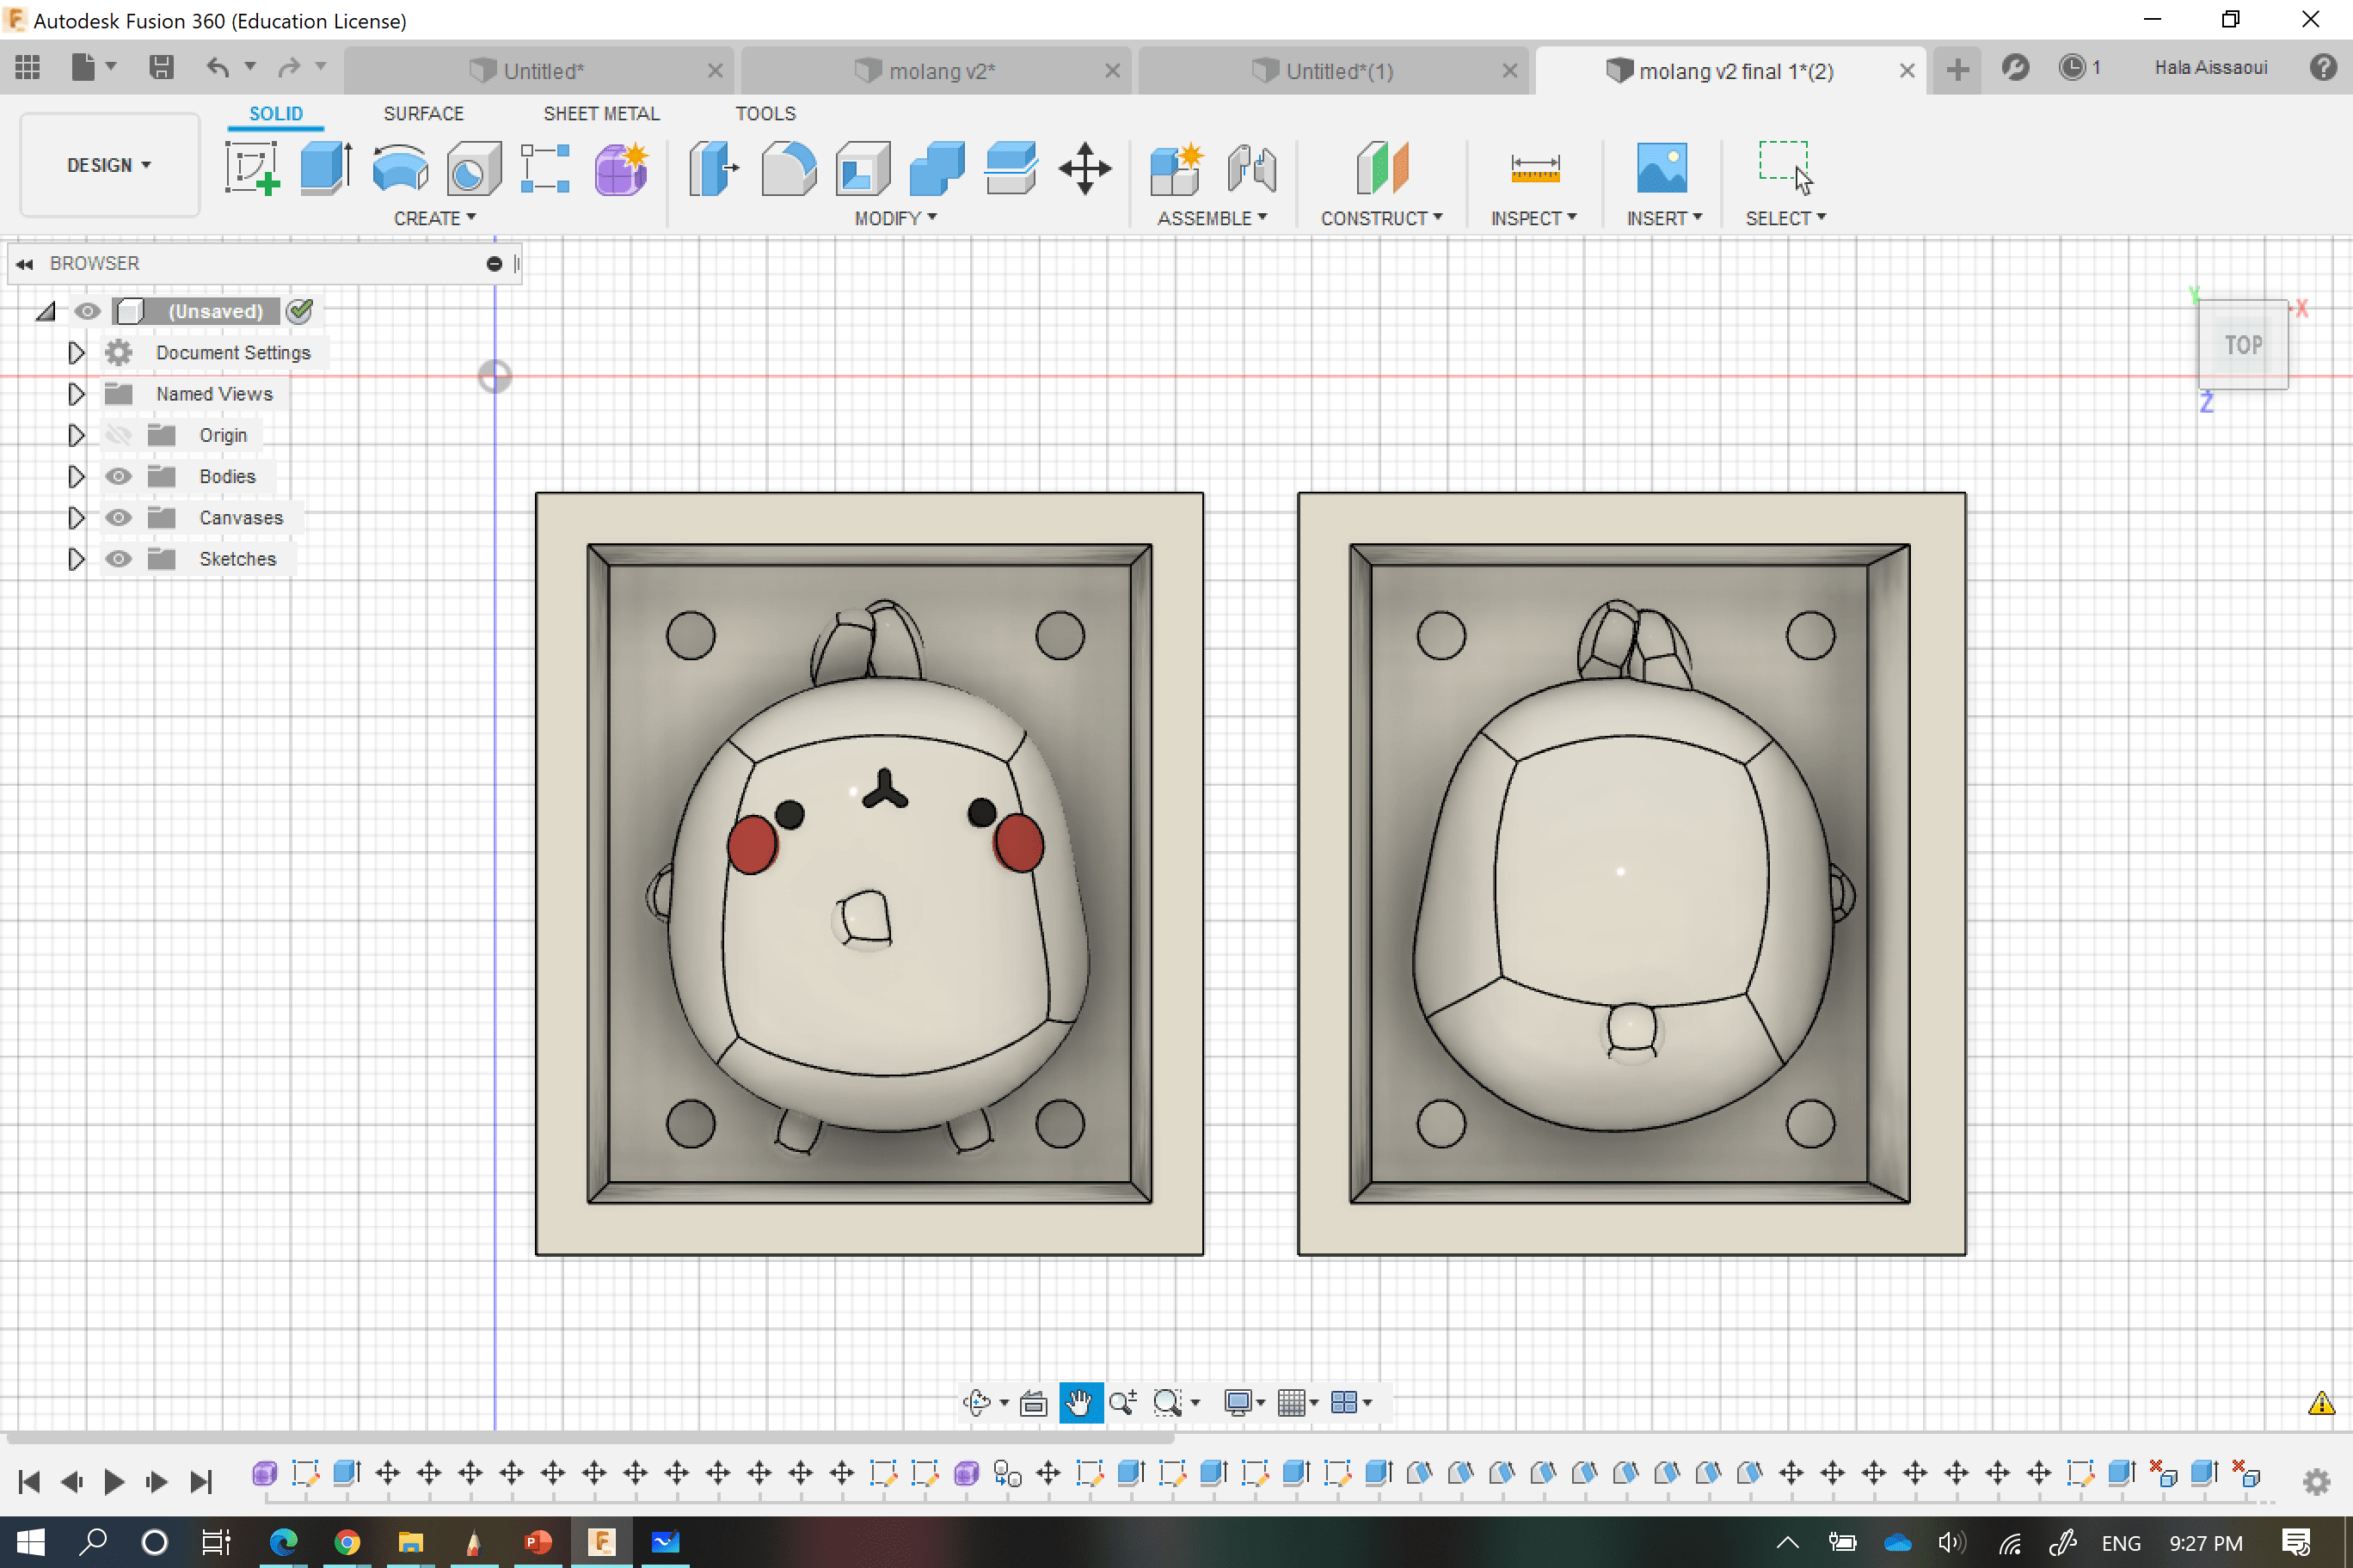The width and height of the screenshot is (2353, 1568).
Task: Click the Create Sketch tool icon
Action: 251,168
